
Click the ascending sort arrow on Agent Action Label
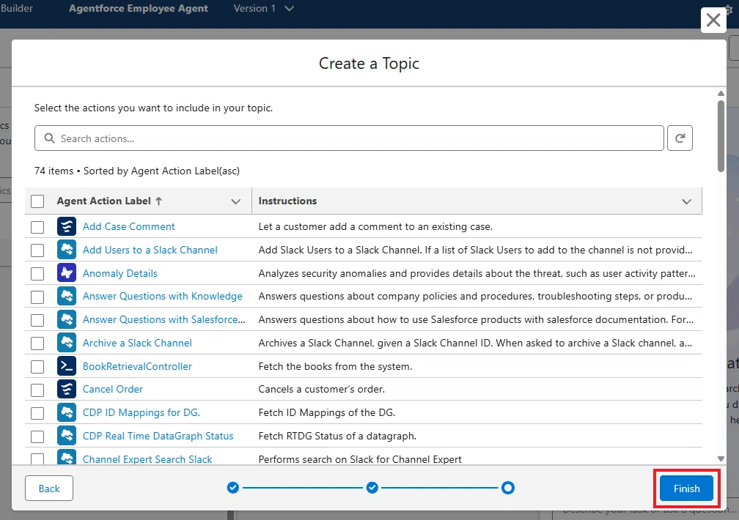pyautogui.click(x=159, y=201)
